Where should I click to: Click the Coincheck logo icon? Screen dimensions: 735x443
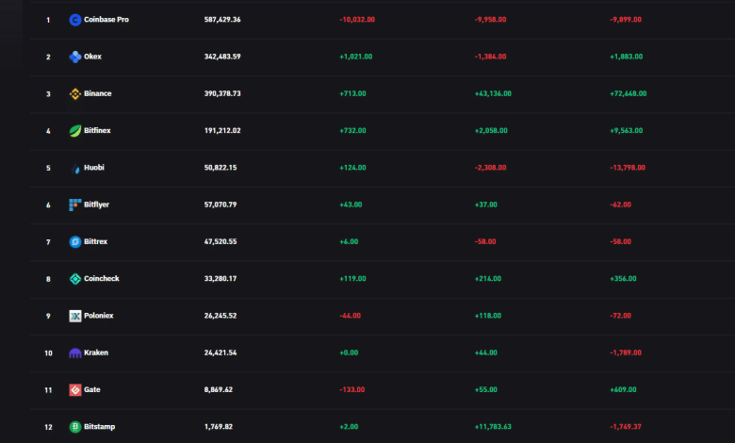[75, 279]
